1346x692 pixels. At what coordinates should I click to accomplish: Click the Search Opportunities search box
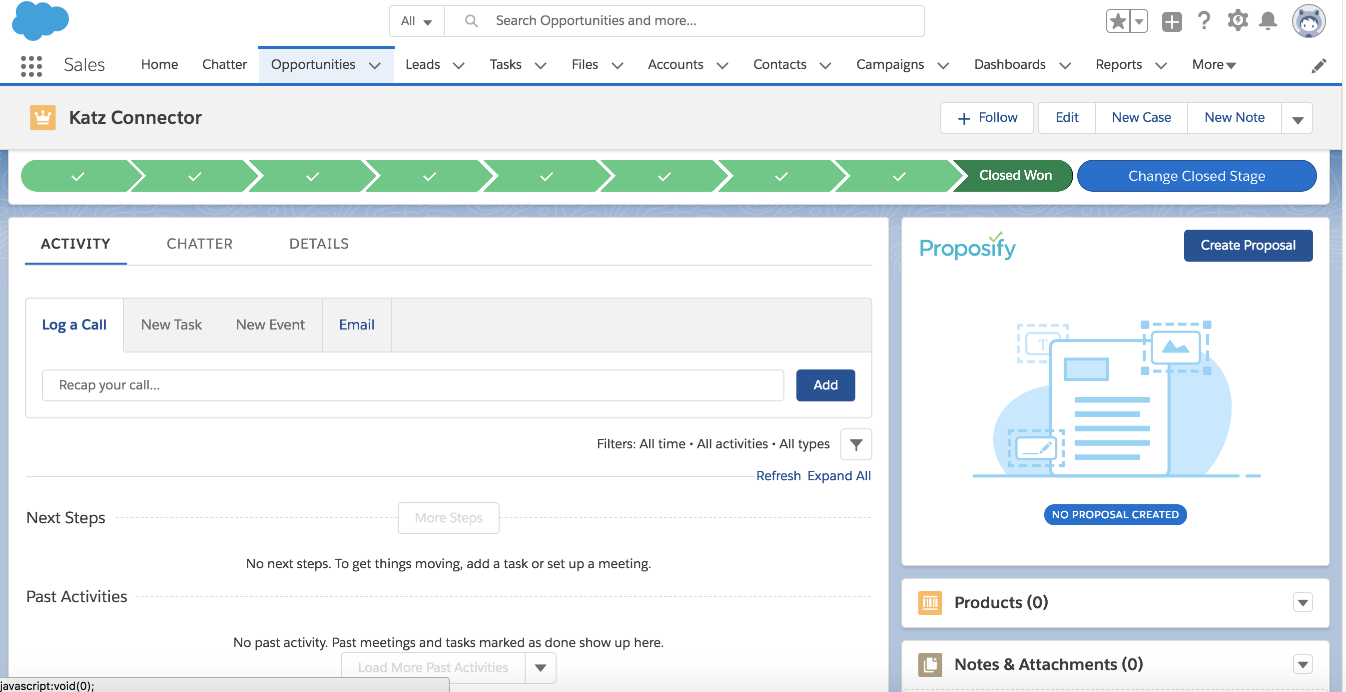click(x=684, y=21)
